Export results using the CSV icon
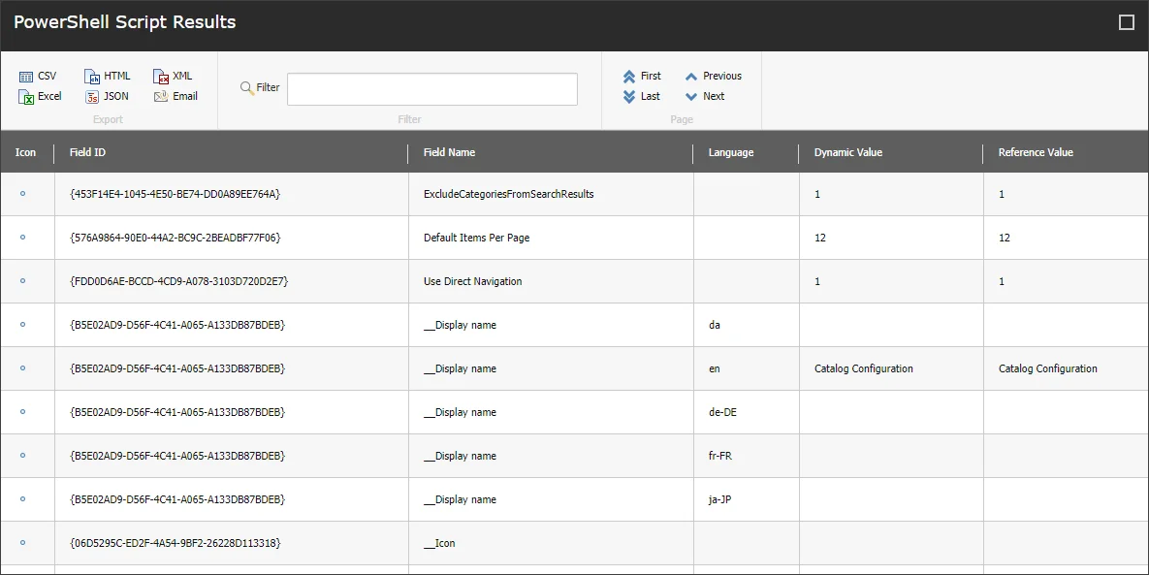Viewport: 1149px width, 575px height. point(26,77)
